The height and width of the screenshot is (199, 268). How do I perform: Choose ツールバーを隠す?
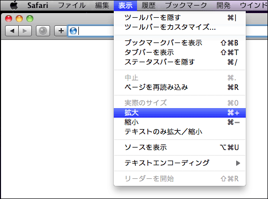click(180, 18)
